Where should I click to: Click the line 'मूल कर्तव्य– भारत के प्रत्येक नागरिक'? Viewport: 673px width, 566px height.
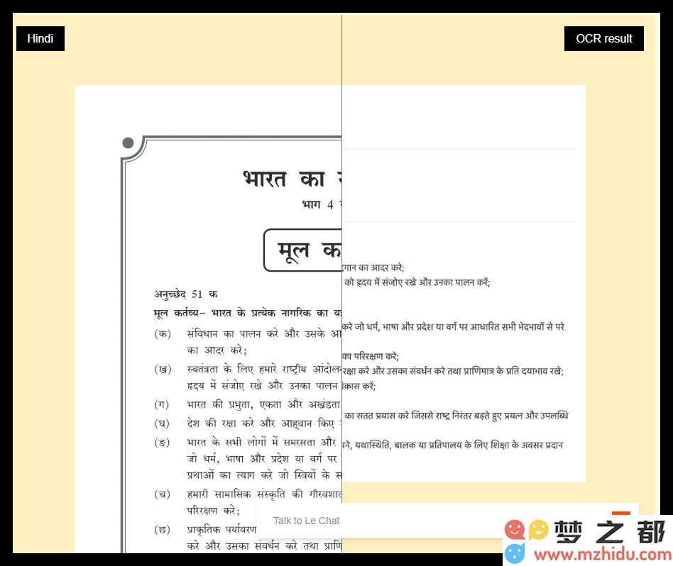click(248, 313)
